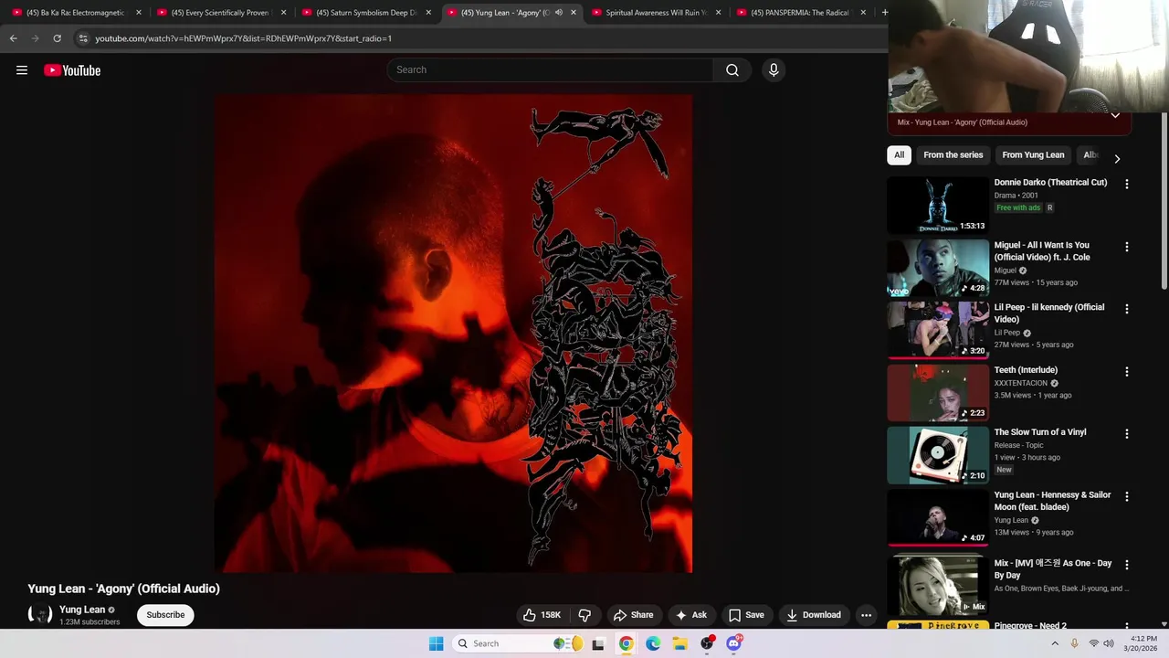Open Yung Lean channel avatar
This screenshot has width=1169, height=658.
pos(40,615)
